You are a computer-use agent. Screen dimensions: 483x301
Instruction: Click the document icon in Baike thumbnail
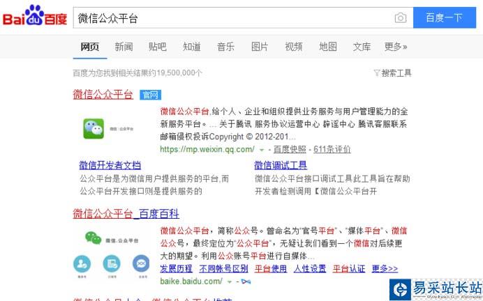click(x=112, y=264)
